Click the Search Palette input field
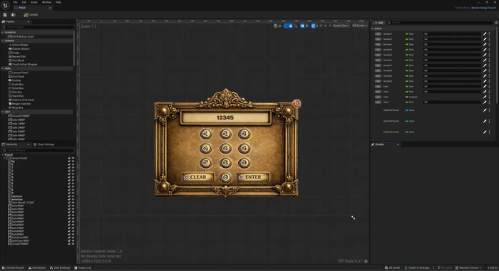499x271 pixels. [x=38, y=27]
